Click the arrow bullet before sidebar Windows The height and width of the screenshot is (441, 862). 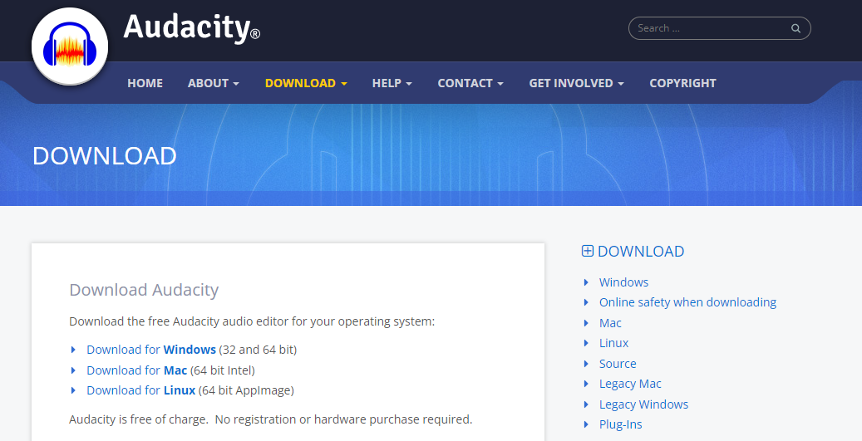[586, 282]
